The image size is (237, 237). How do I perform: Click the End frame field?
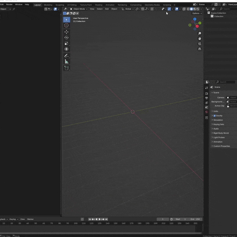(195, 219)
